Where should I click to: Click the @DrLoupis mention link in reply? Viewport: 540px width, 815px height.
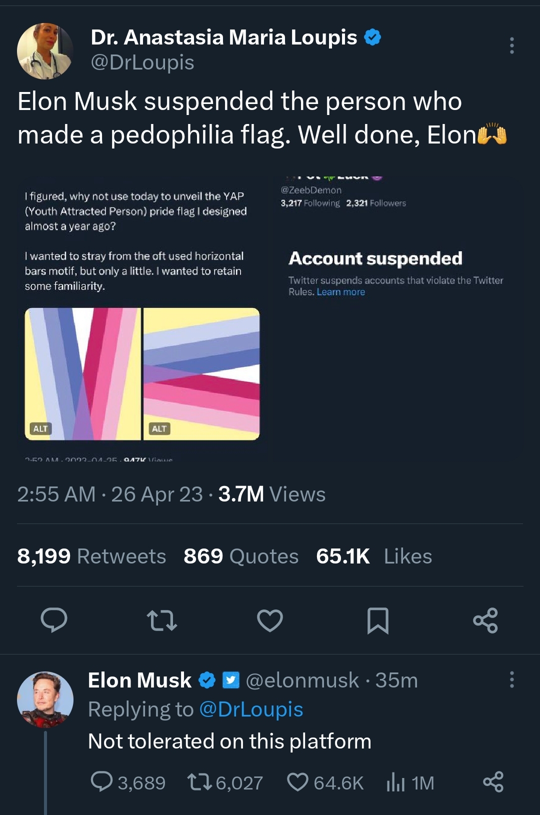tap(251, 709)
